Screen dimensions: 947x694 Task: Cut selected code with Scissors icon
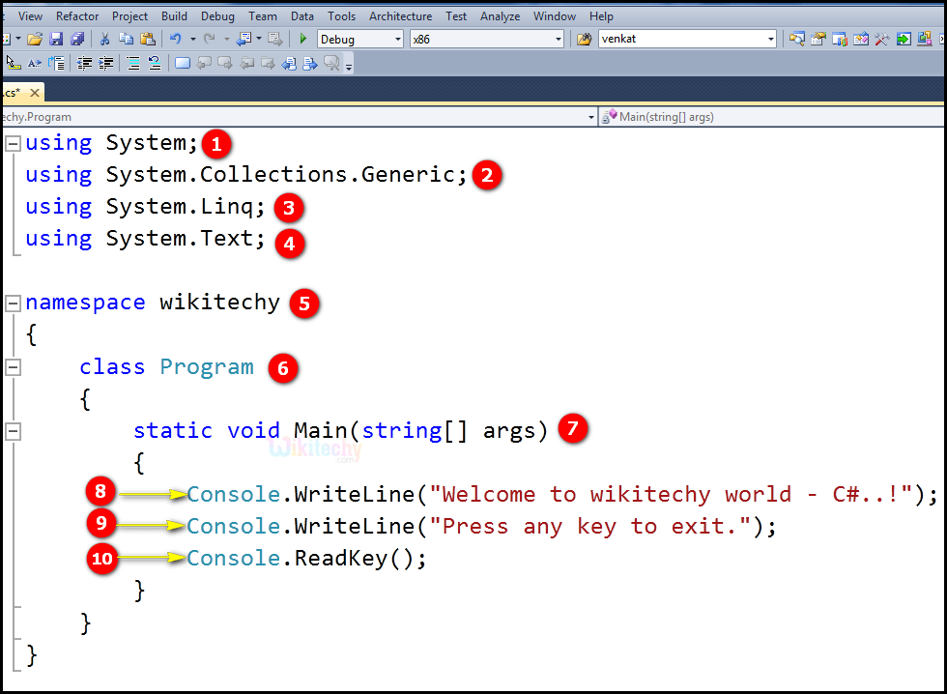(x=105, y=39)
